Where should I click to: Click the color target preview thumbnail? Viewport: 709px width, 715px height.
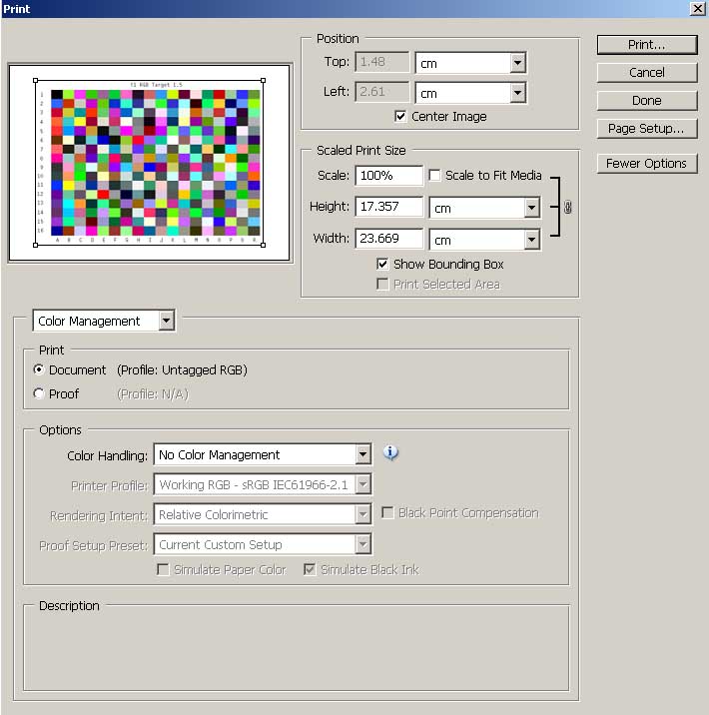(x=150, y=163)
